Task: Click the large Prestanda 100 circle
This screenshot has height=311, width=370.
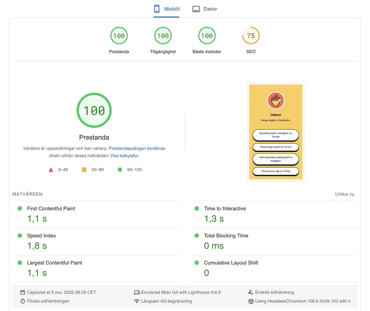Action: [x=94, y=110]
